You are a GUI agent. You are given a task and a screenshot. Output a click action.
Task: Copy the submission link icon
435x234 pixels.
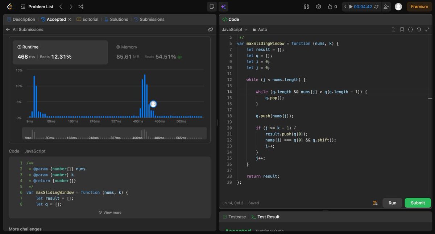coord(210,30)
